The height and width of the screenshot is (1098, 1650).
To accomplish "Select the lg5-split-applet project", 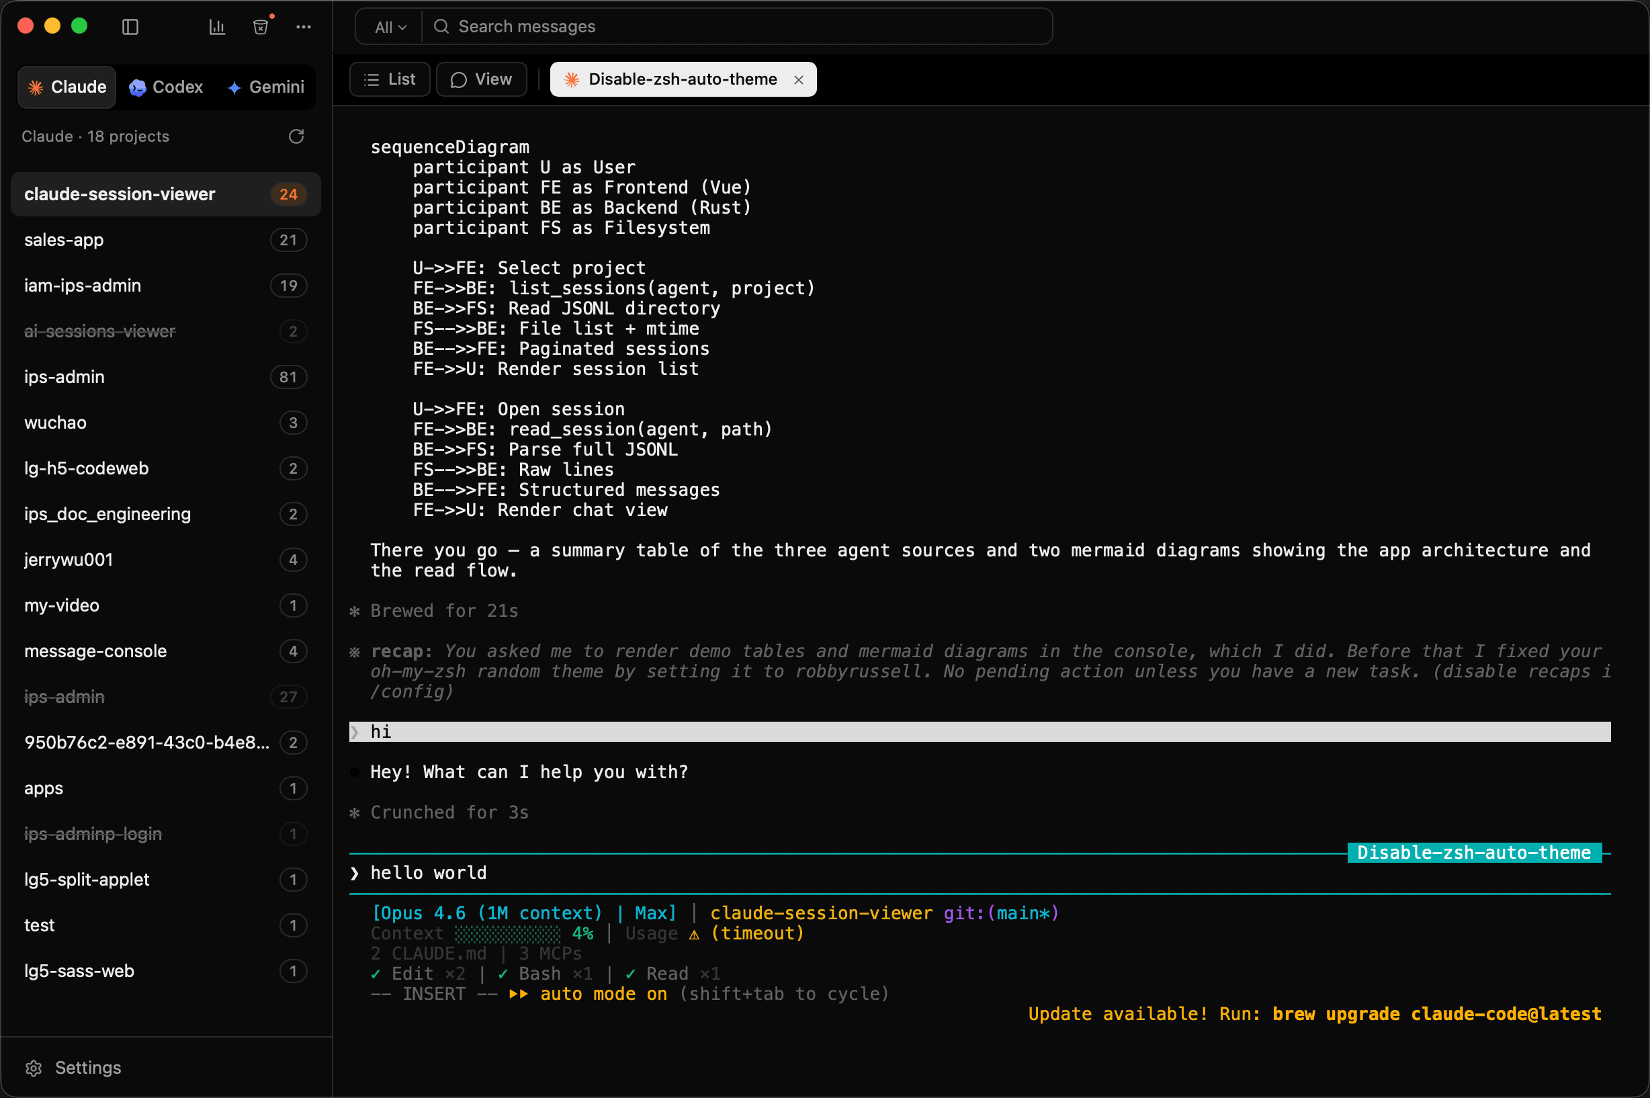I will coord(166,880).
